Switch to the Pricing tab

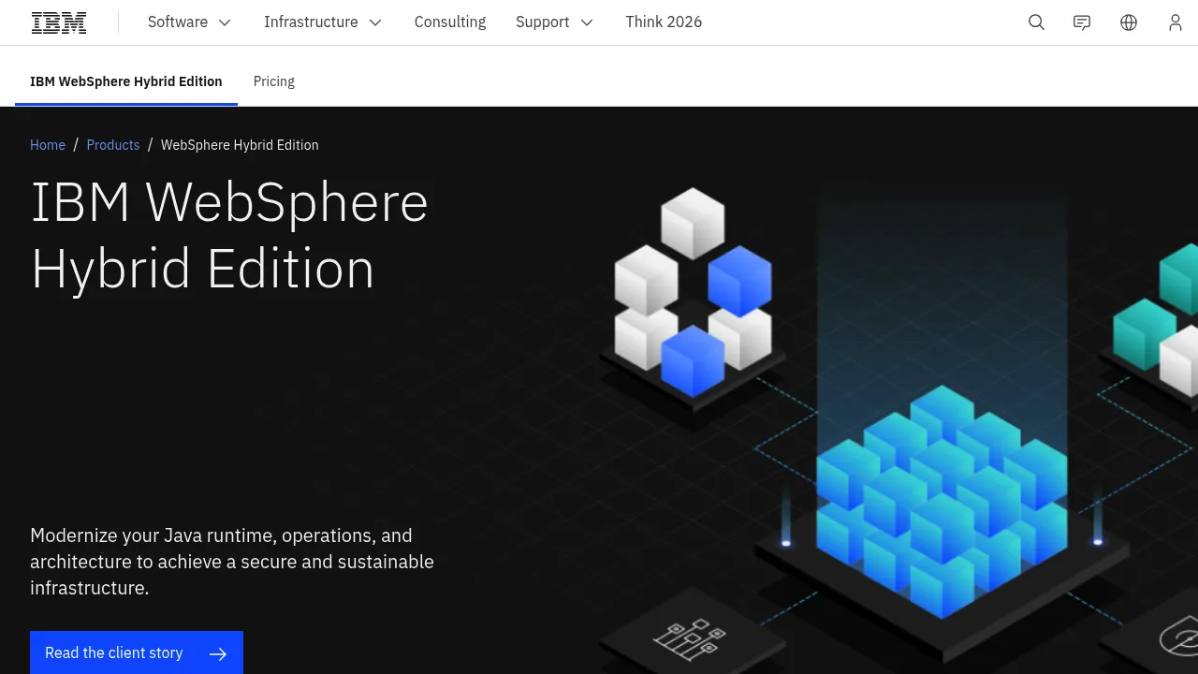coord(274,81)
